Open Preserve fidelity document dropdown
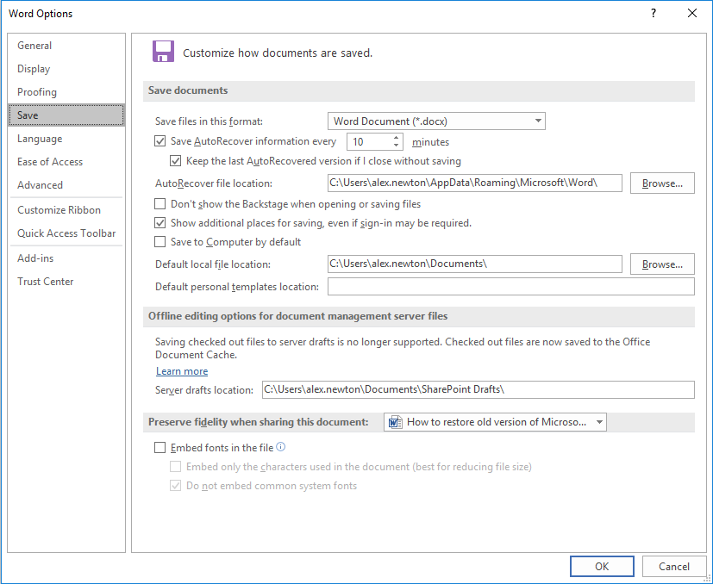Screen dimensions: 713x584 [x=495, y=422]
